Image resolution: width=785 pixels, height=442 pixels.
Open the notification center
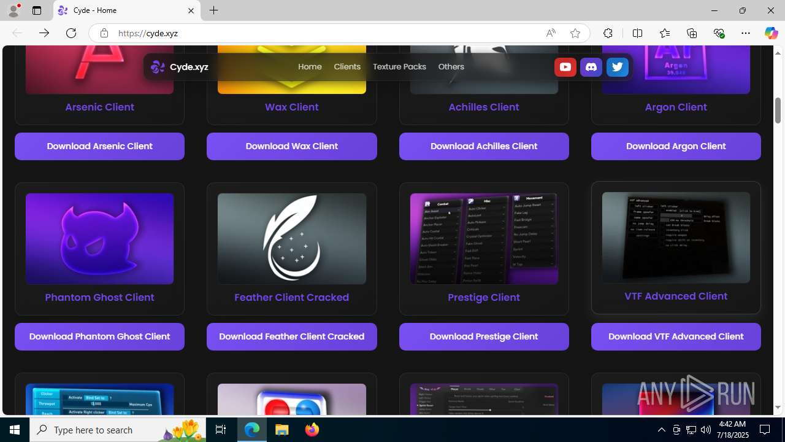point(765,430)
